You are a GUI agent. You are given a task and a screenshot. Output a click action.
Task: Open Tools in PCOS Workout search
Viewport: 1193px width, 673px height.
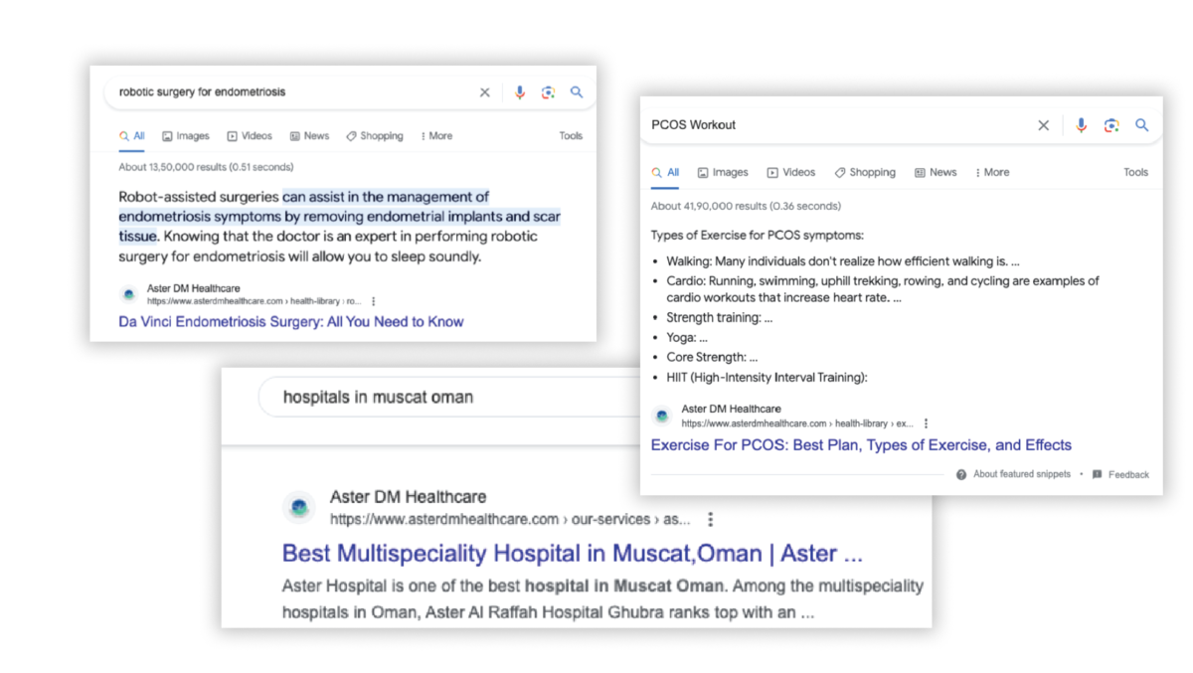[1136, 172]
